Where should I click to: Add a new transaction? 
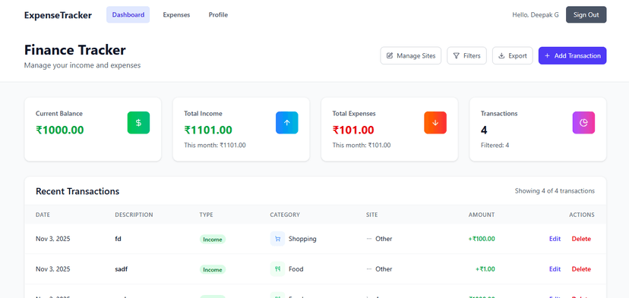point(573,55)
